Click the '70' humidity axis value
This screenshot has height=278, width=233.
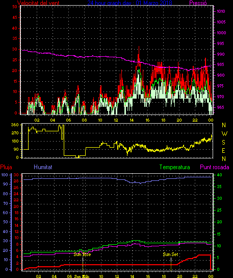pyautogui.click(x=6, y=203)
